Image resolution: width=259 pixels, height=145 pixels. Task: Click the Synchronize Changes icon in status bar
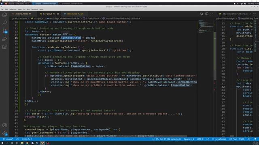tap(17, 139)
